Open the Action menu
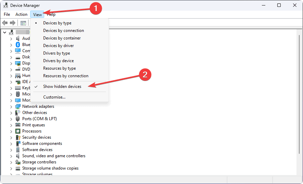The image size is (303, 184). pos(21,14)
